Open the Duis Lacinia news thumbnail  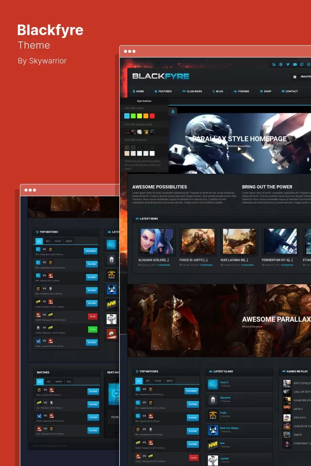239,241
